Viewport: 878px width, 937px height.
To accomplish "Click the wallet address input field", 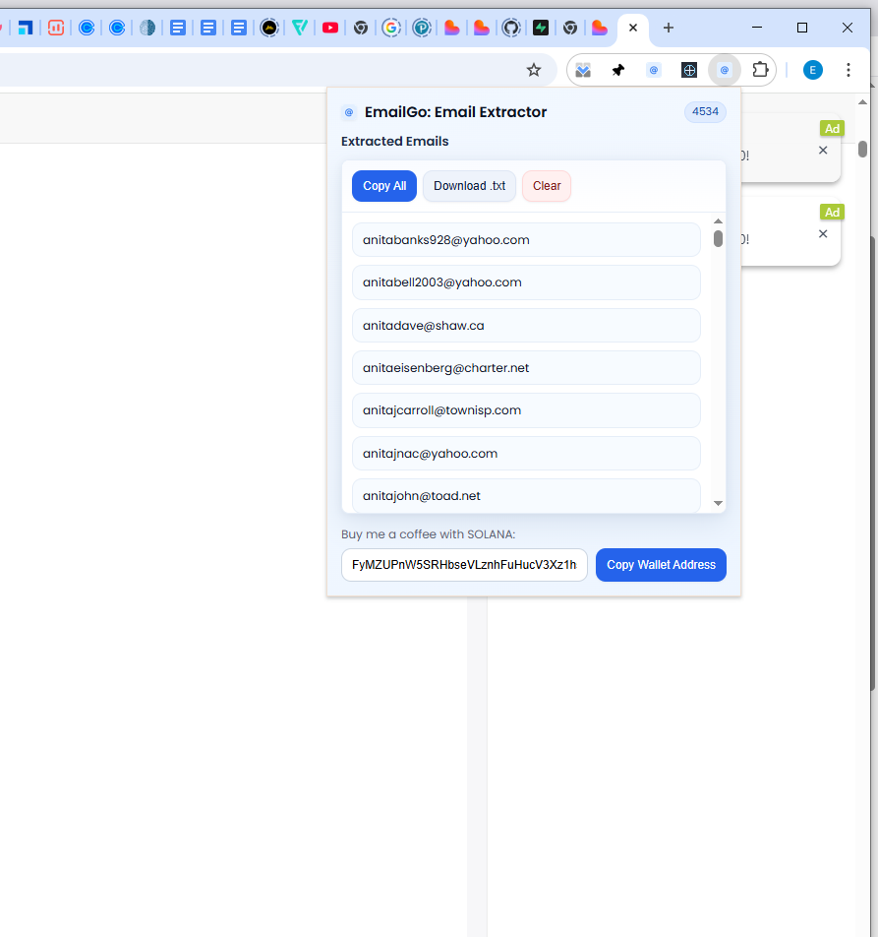I will click(464, 565).
